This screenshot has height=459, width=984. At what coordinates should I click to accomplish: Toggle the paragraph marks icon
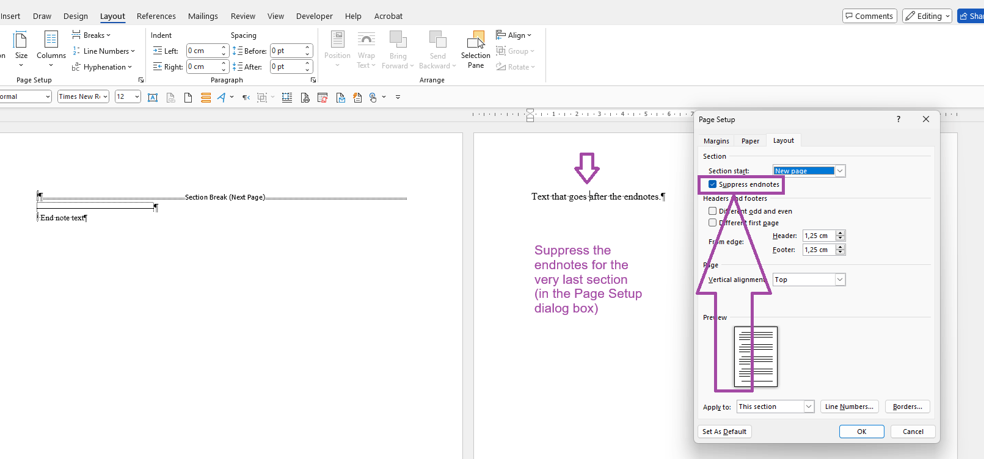tap(246, 97)
